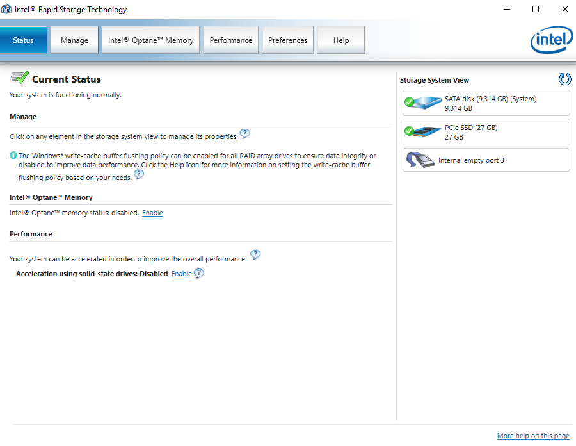Click the blue info icon by write-cache note
Screen dimensions: 576x446
(x=13, y=155)
